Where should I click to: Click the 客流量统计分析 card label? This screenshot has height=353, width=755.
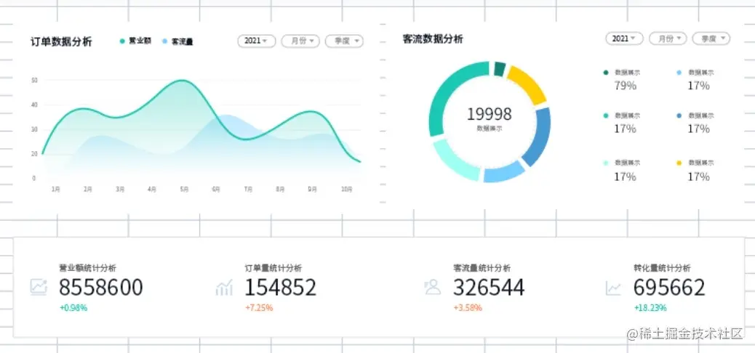[482, 268]
